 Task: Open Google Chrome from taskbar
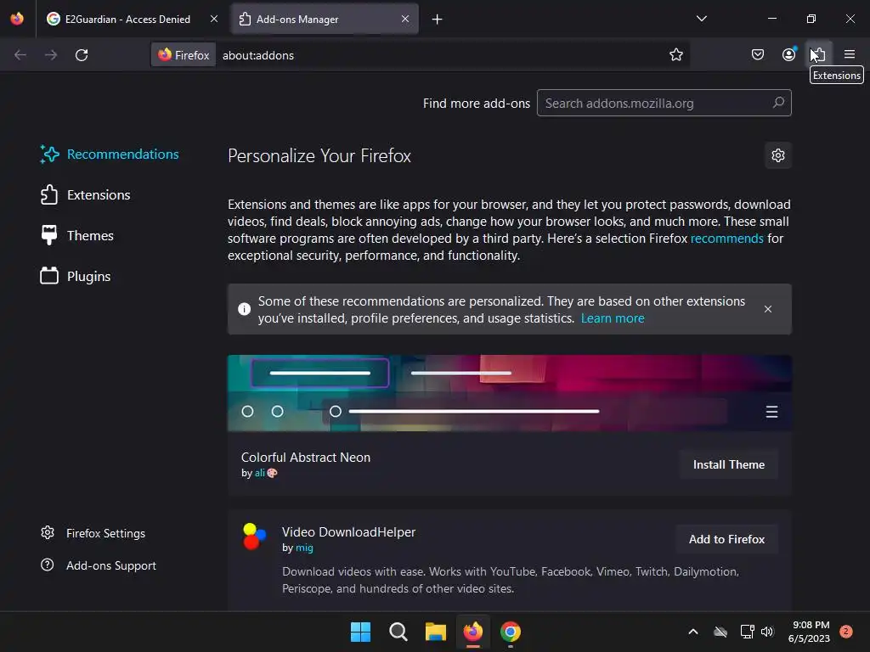[x=510, y=632]
